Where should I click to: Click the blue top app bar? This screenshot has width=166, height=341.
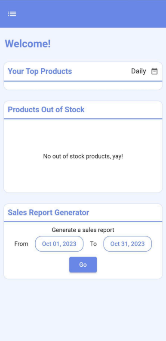83,14
